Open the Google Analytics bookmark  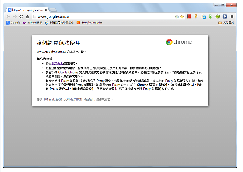tap(90, 23)
